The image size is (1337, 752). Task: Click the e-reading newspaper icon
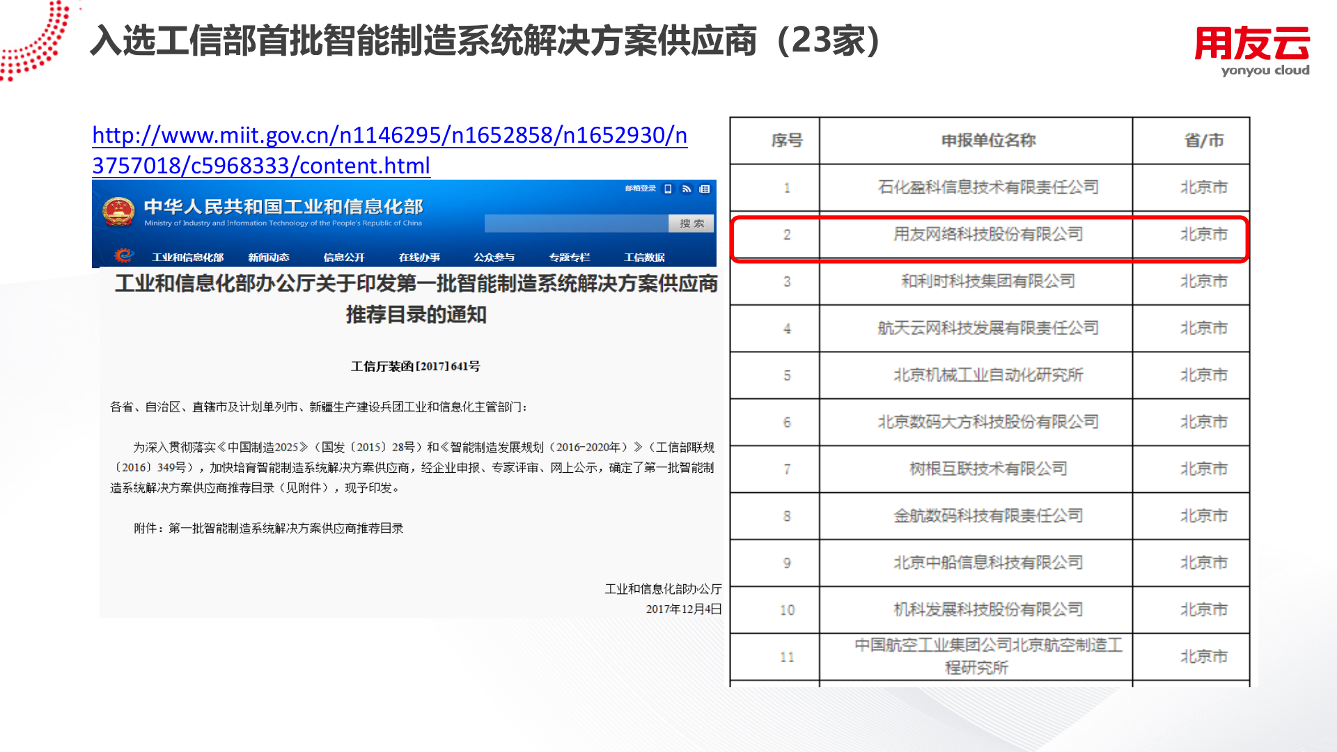(x=705, y=189)
